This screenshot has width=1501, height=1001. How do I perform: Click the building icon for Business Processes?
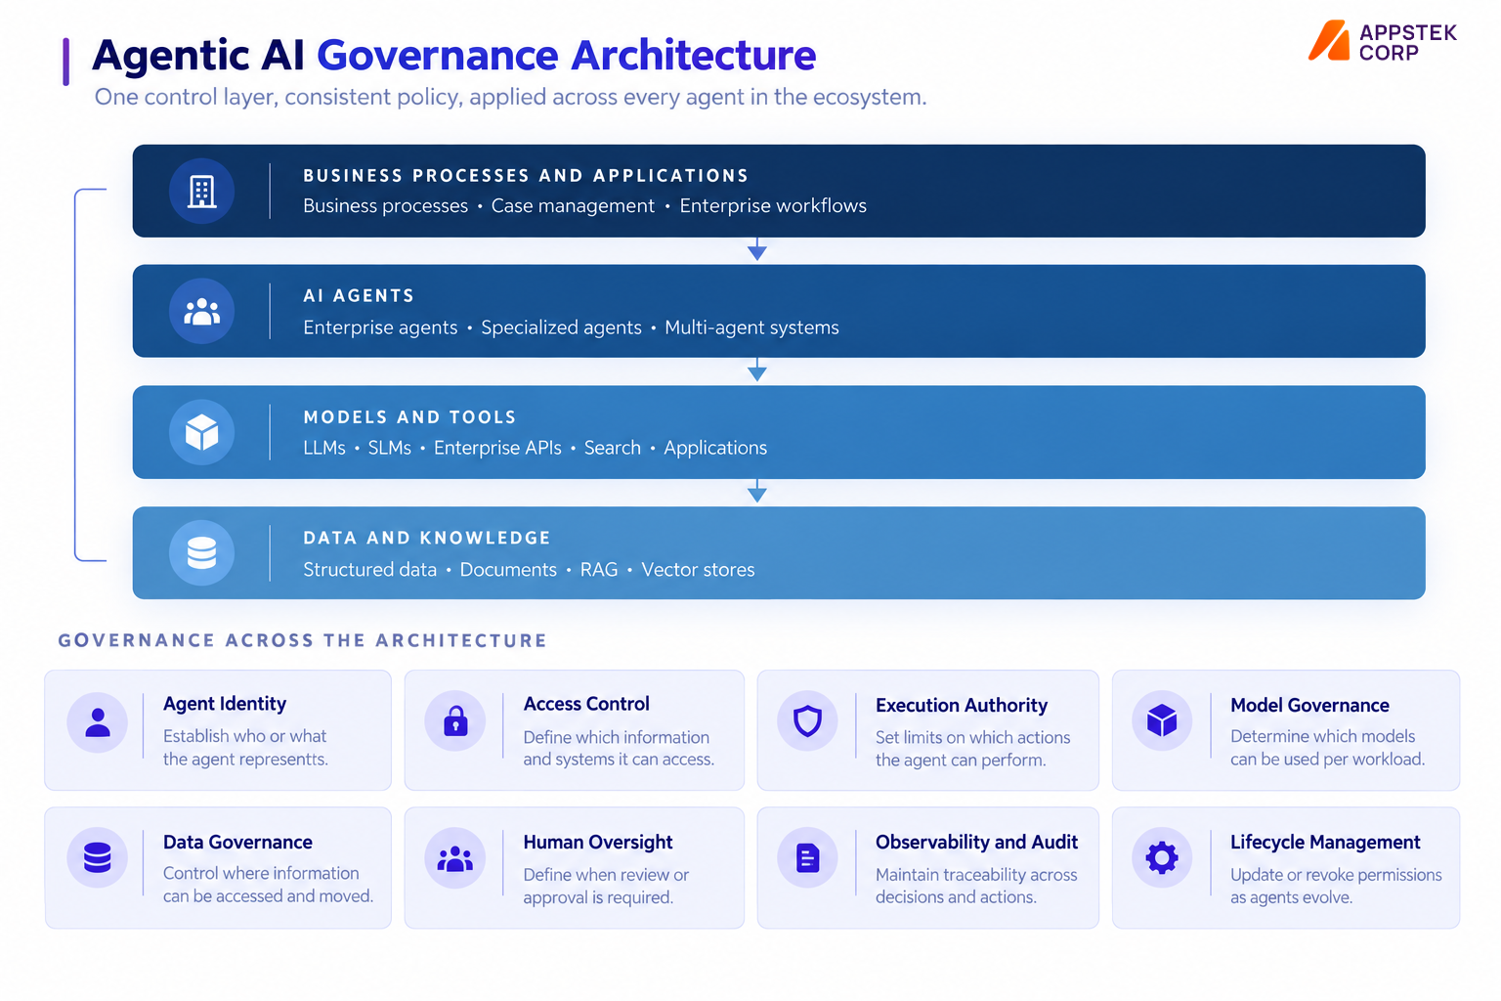[201, 191]
